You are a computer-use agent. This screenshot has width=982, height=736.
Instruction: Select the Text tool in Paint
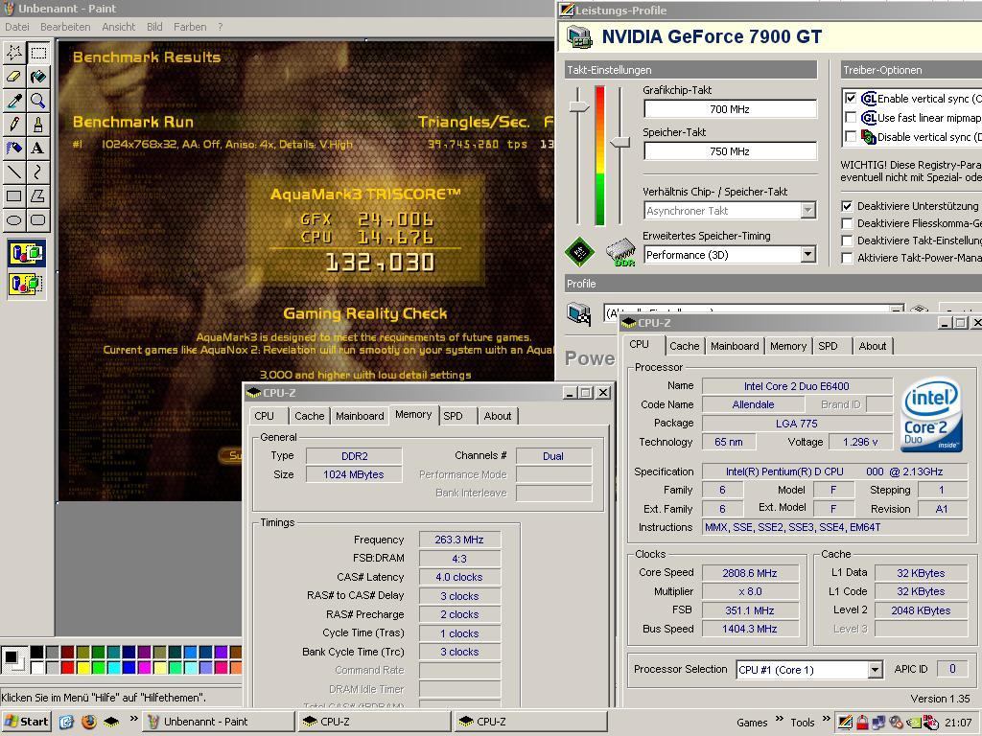(38, 148)
